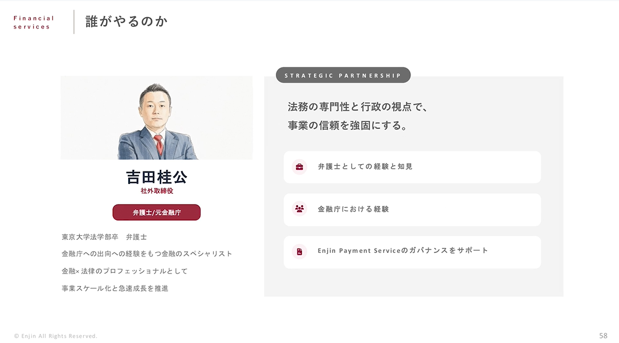Viewport: 619px width, 343px height.
Task: Click the 事業スケール化と急速成長を推進 line
Action: 115,288
